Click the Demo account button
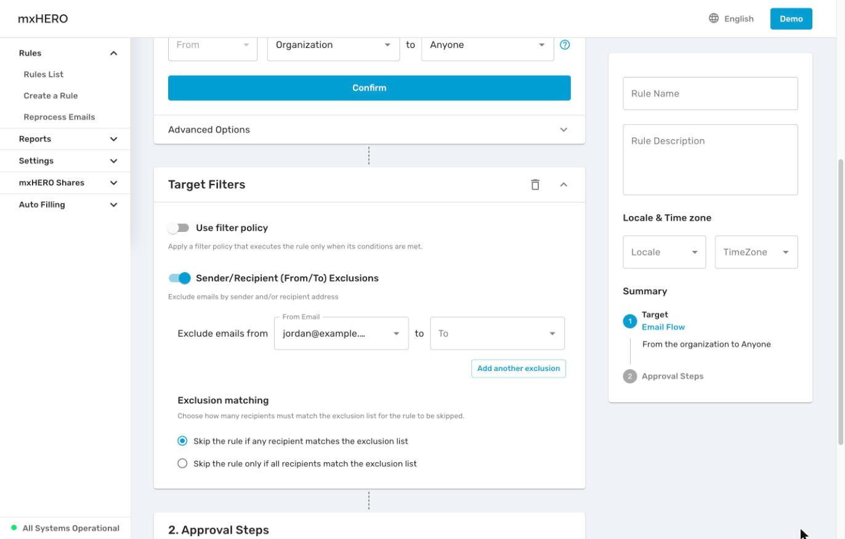 (791, 18)
